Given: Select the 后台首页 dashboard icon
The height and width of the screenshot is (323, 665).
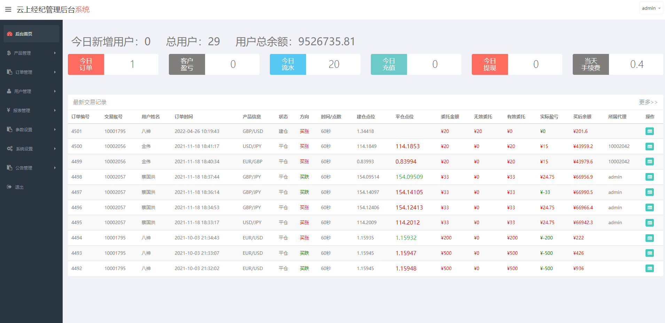Looking at the screenshot, I should click(x=9, y=34).
